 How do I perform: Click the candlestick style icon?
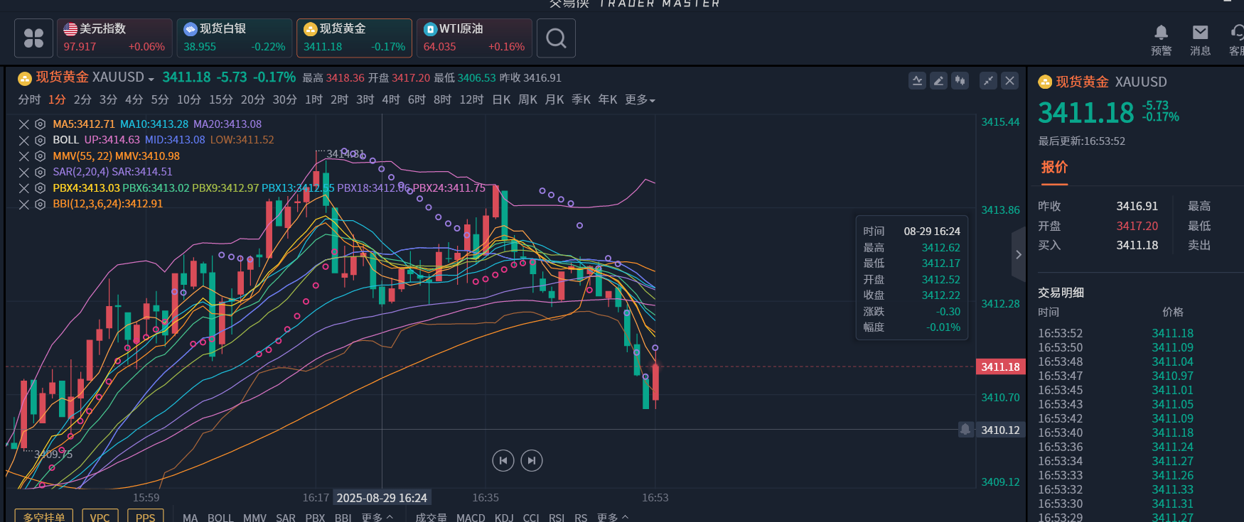960,81
